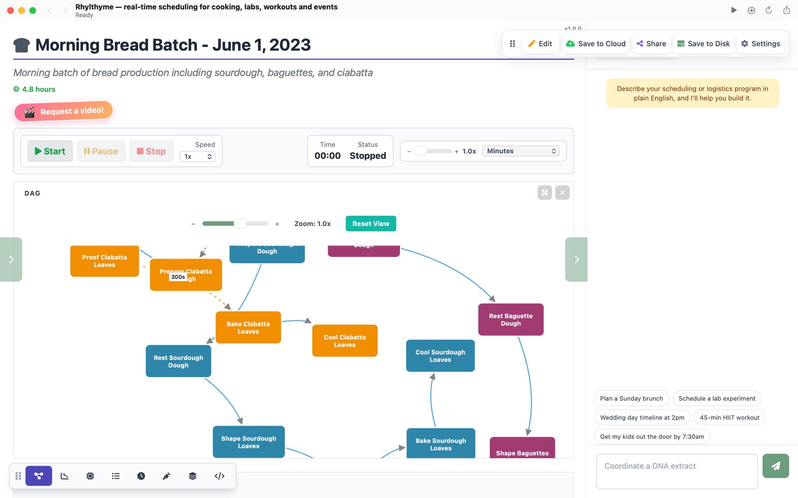Select the Bake Ciabatta Loaves node
Viewport: 798px width, 498px height.
click(248, 328)
